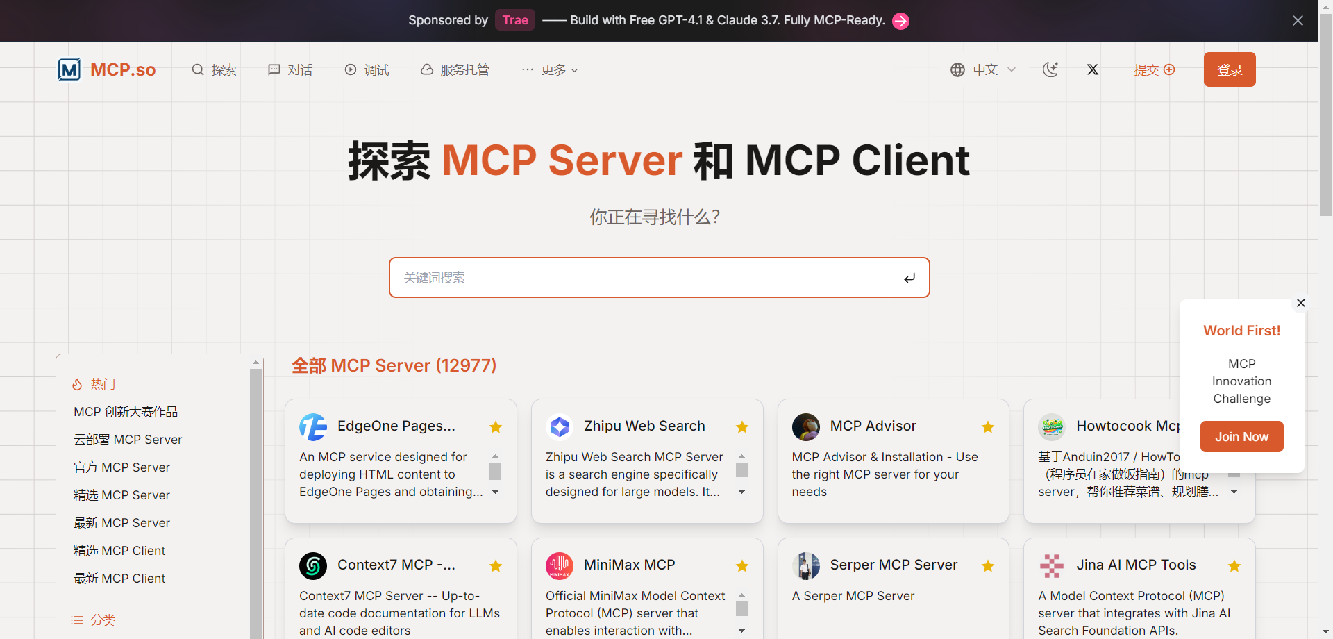Open the 对话 chat nav item
This screenshot has width=1333, height=639.
[290, 69]
